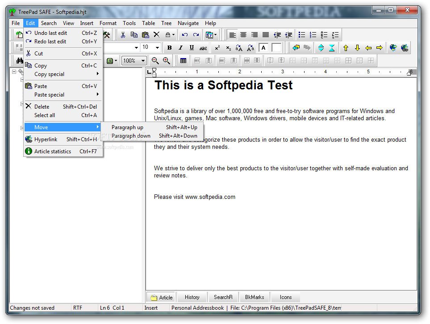Click the Cut scissors toolbar icon
The image size is (430, 324).
[x=123, y=35]
